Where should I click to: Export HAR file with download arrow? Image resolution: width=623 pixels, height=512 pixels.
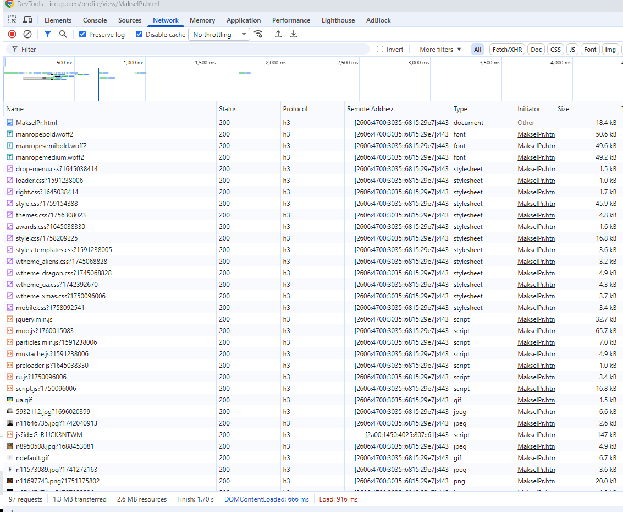coord(294,34)
